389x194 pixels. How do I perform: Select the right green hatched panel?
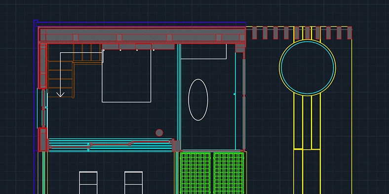click(229, 173)
